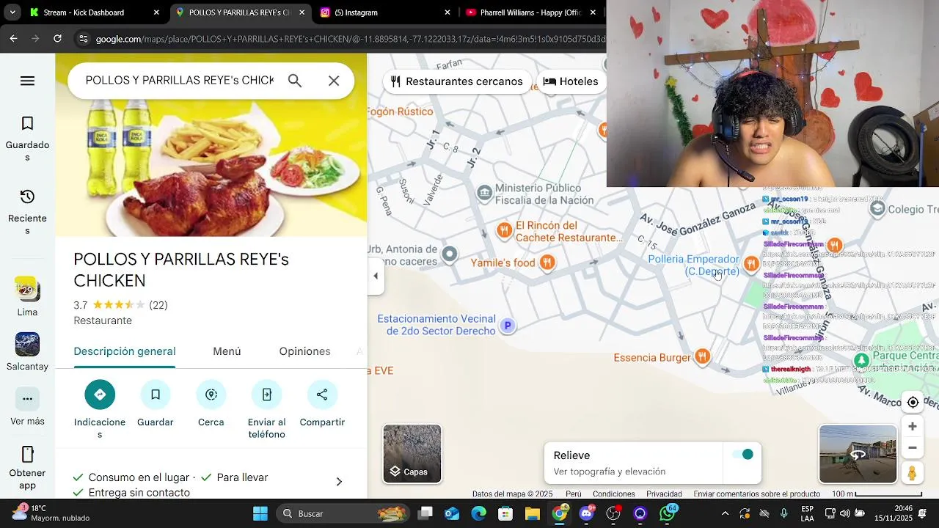
Task: Switch to the Opiniones tab
Action: point(304,351)
